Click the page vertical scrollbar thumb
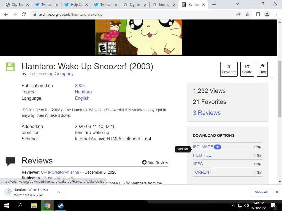Image resolution: width=282 pixels, height=211 pixels. (x=280, y=89)
